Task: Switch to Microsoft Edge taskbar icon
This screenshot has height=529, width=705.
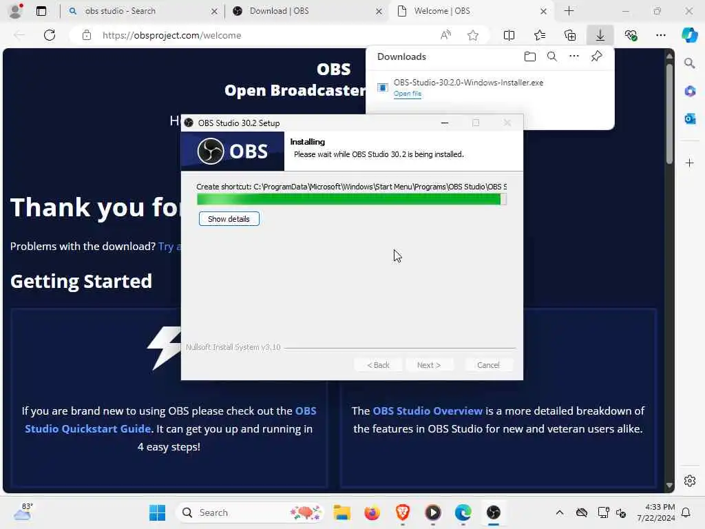Action: [x=463, y=512]
